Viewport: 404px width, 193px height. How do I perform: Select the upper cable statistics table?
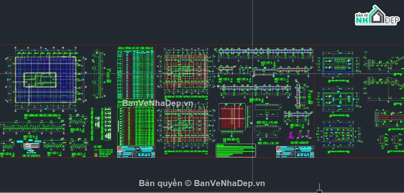click(136, 74)
